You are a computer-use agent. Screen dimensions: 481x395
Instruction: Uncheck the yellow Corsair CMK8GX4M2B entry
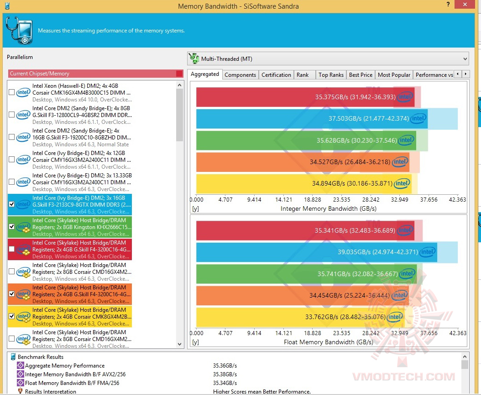click(12, 316)
